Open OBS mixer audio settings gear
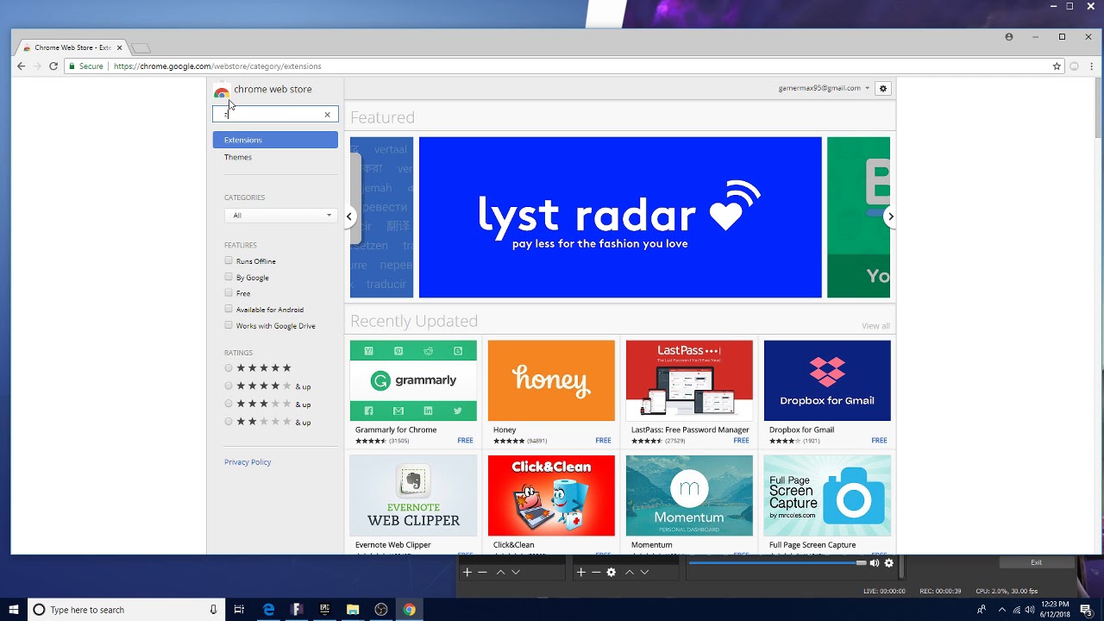Viewport: 1104px width, 621px height. (x=889, y=563)
